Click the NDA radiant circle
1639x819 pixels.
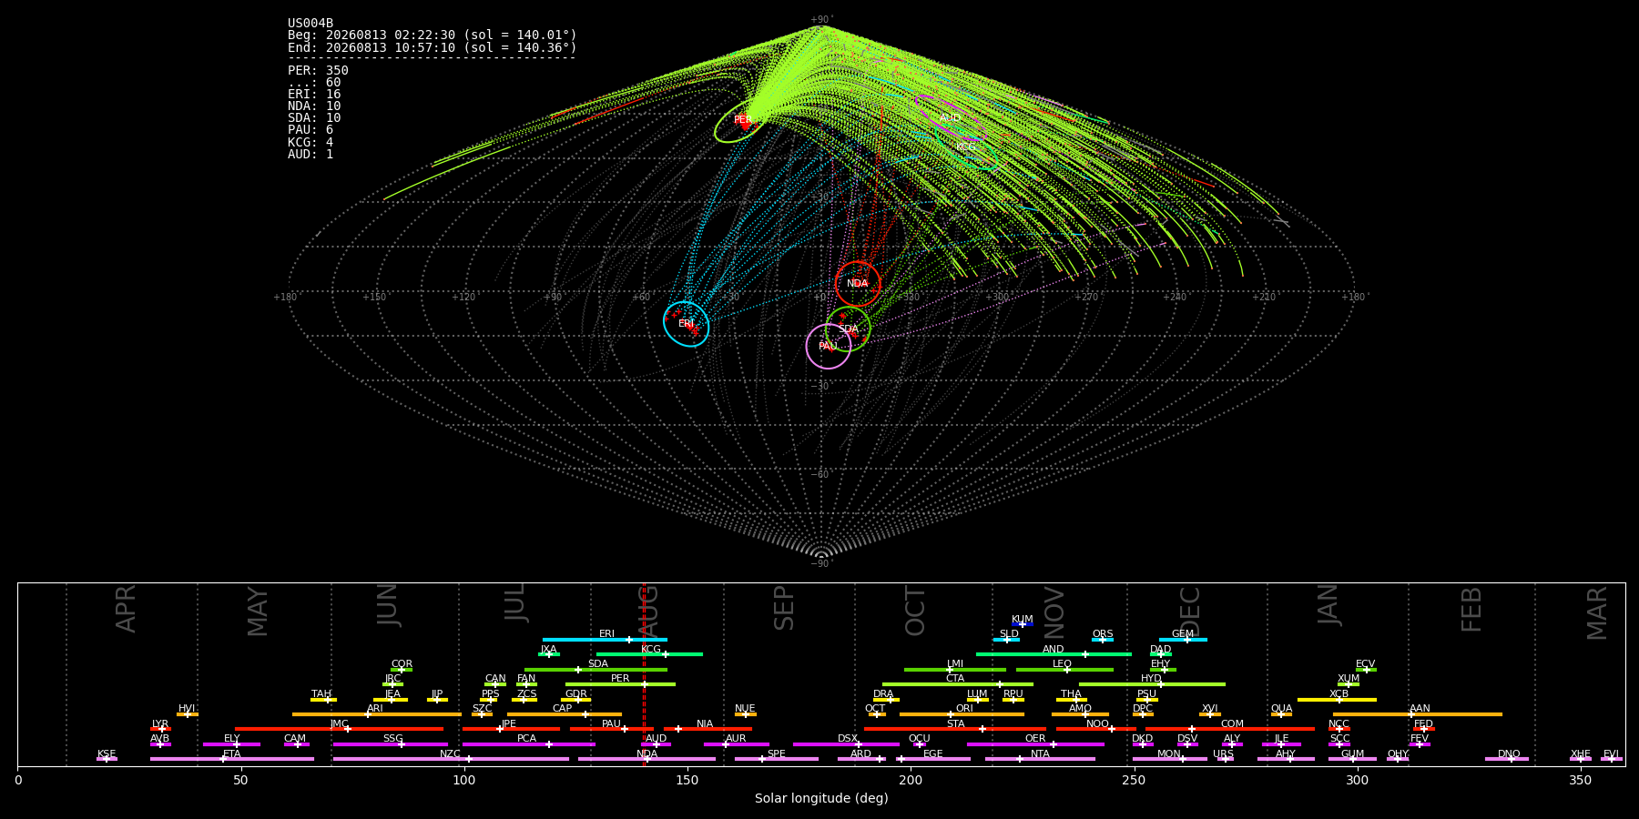pyautogui.click(x=858, y=284)
